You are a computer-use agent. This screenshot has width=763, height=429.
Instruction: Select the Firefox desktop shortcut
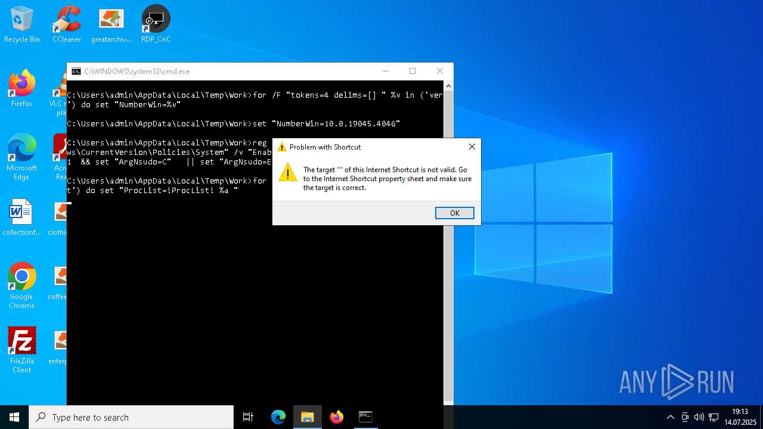[22, 89]
